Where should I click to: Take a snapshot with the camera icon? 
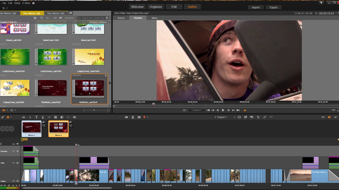point(139,117)
